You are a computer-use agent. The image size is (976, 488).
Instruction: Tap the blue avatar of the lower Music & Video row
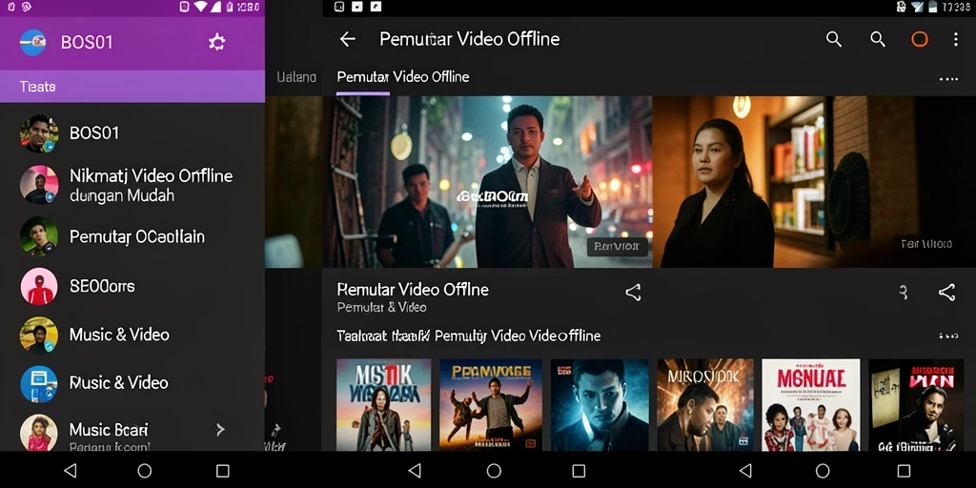(39, 383)
